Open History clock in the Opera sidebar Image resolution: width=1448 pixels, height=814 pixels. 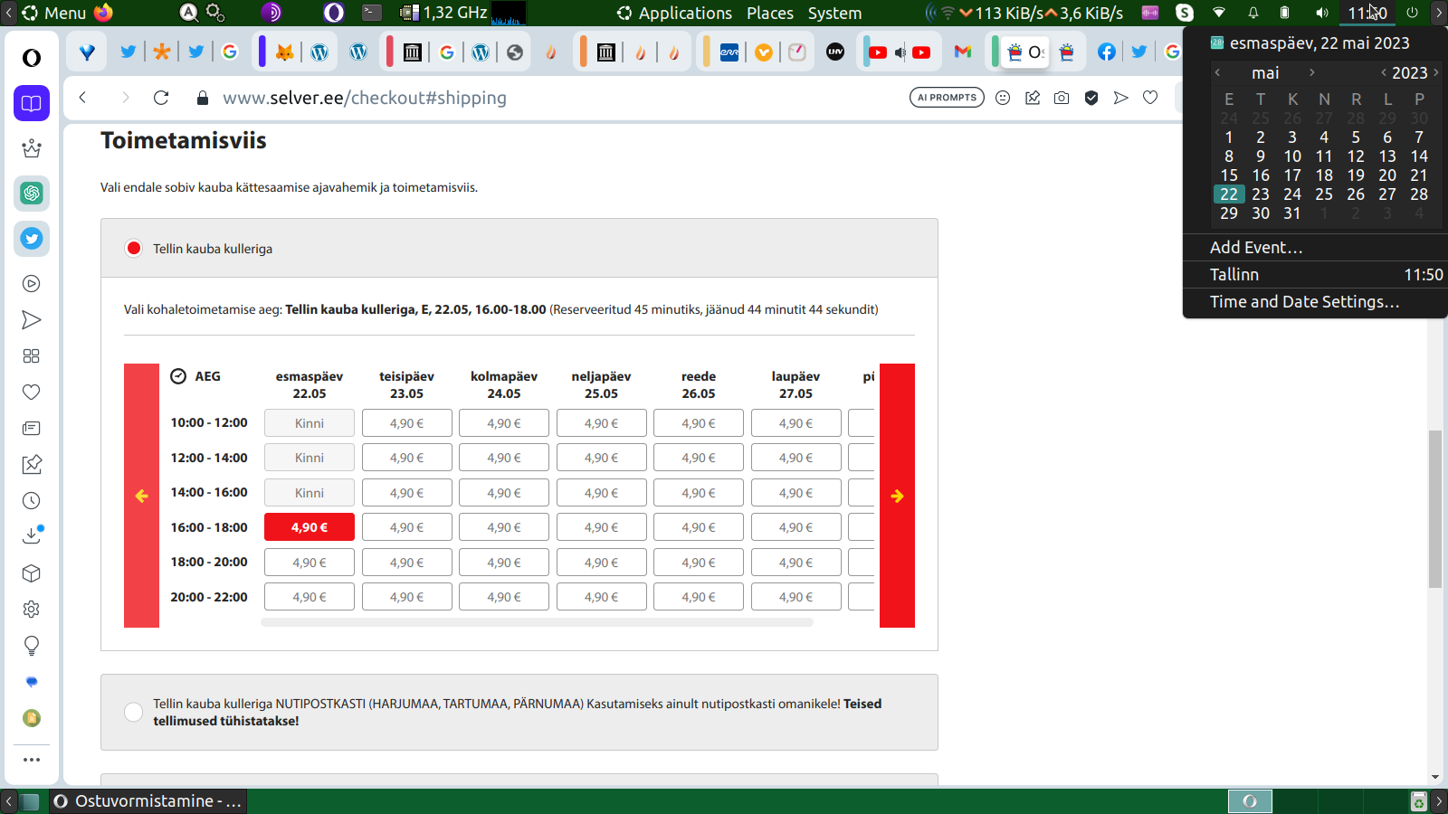[32, 501]
